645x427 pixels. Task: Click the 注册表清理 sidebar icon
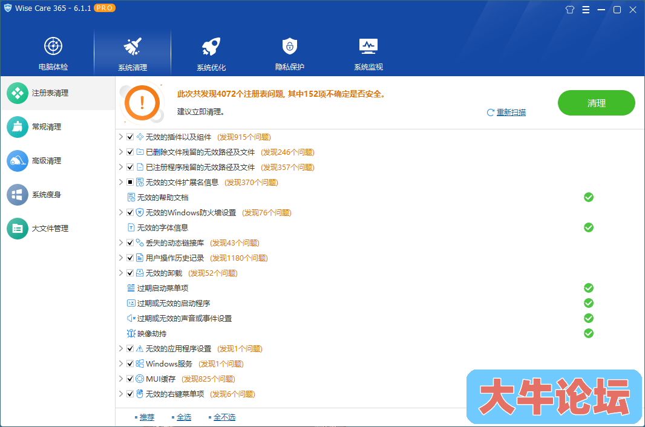pyautogui.click(x=18, y=93)
